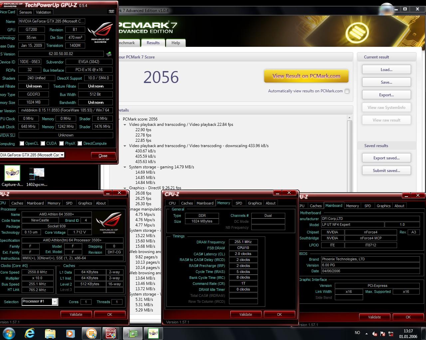Click the taskbar clock showing 13:17

(x=408, y=333)
